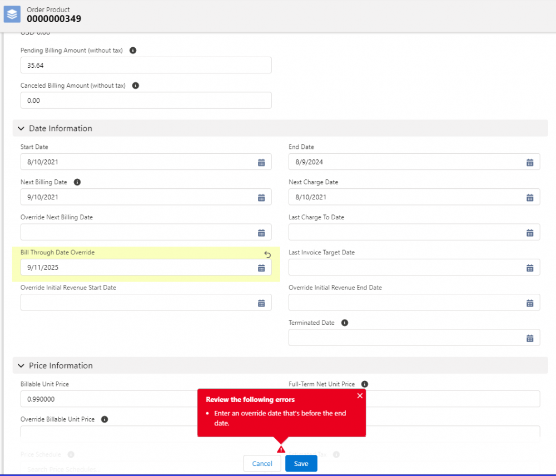Screen dimensions: 556x476
Task: Edit the Canceled Billing Amount field
Action: coord(146,100)
